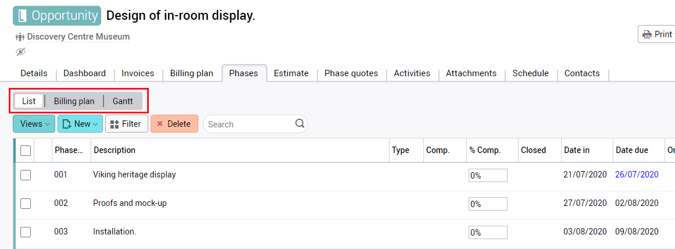Switch to the Gantt view
The width and height of the screenshot is (675, 249).
(123, 101)
